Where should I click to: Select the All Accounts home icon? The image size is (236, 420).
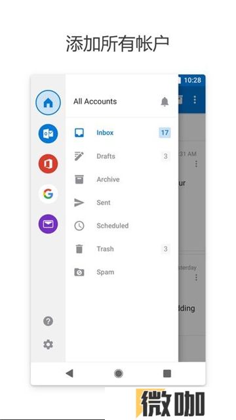pos(48,102)
